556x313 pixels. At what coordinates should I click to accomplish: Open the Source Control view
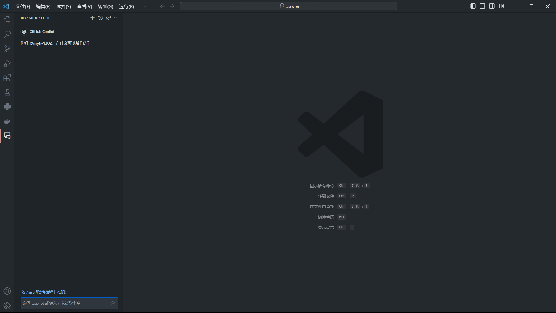point(7,49)
